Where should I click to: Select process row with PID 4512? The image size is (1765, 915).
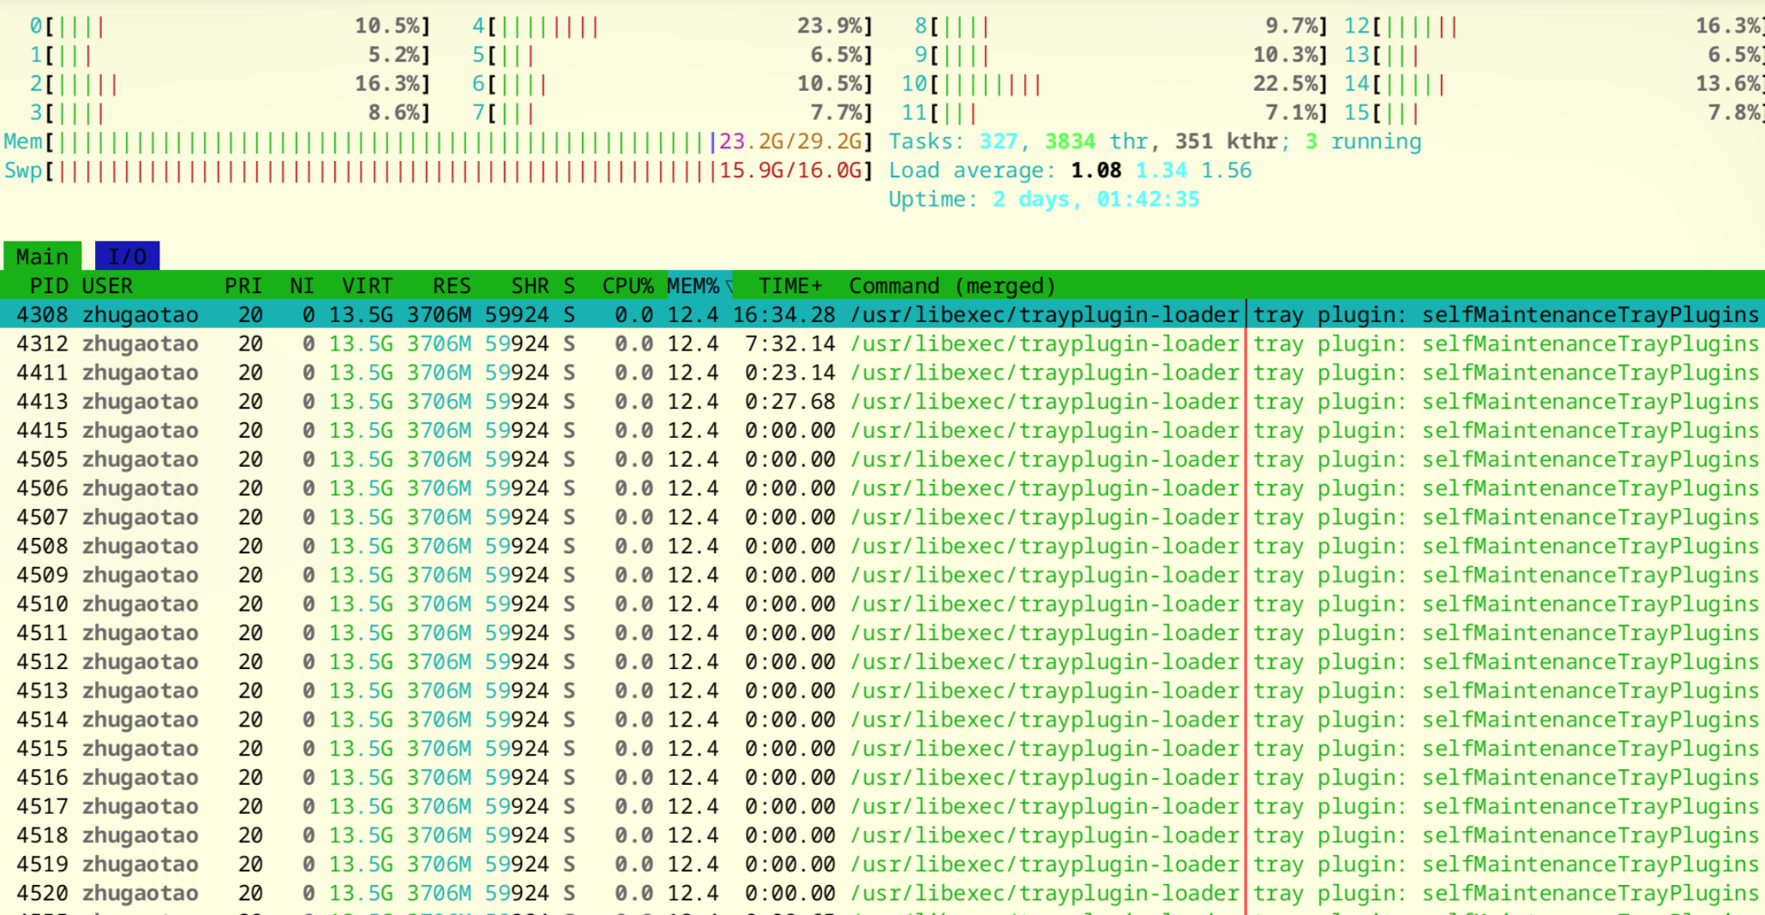click(882, 661)
